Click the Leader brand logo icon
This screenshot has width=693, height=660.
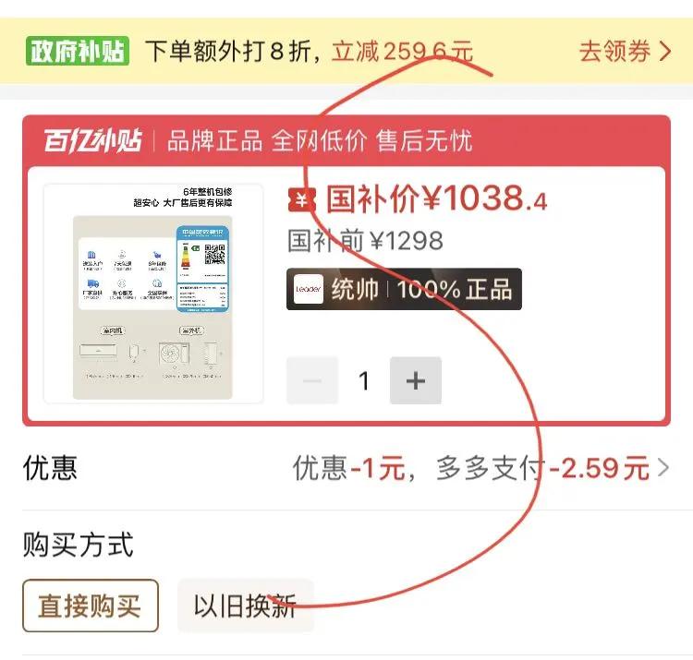click(x=308, y=289)
